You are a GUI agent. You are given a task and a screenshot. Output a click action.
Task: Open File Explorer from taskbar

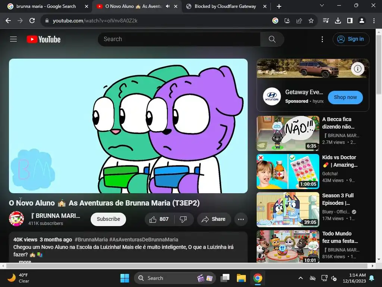[x=241, y=278]
